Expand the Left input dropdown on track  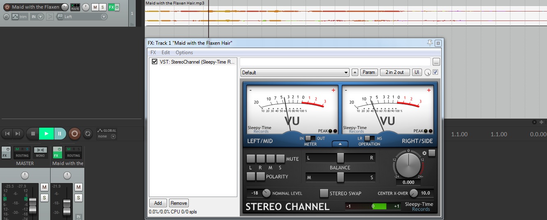(x=104, y=17)
